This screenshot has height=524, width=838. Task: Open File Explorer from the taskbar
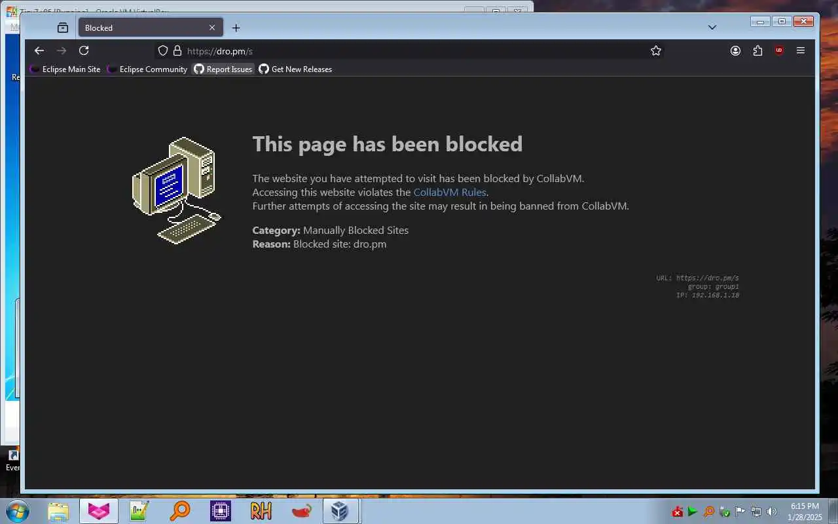58,511
